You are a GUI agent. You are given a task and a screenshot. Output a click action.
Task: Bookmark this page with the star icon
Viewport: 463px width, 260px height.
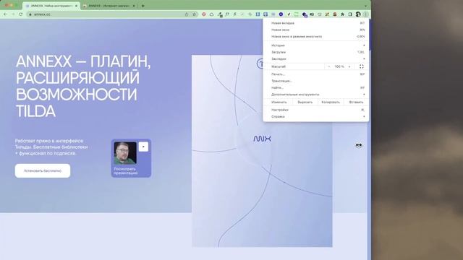click(x=195, y=14)
